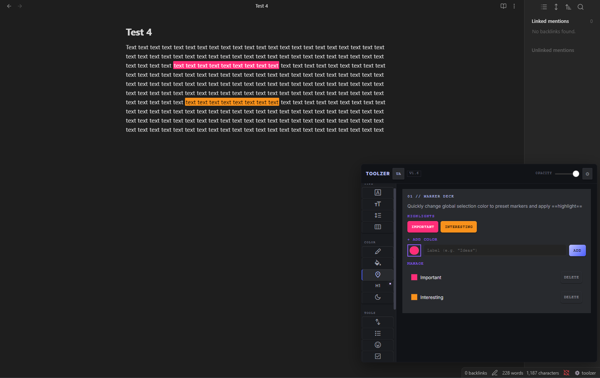Screen dimensions: 600x378
Task: Expand the Unlinked mentions section
Action: point(553,50)
